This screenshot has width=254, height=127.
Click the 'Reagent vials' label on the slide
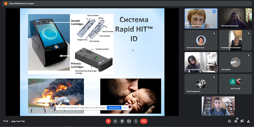(x=82, y=39)
